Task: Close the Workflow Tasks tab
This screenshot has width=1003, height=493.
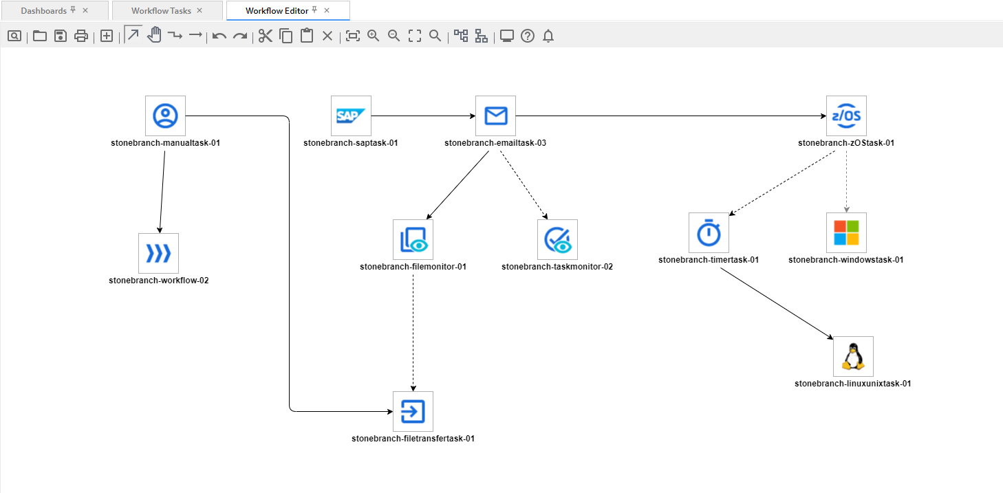Action: tap(199, 10)
